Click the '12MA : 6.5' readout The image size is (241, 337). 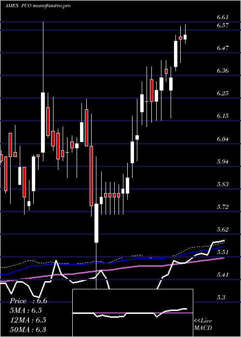tap(28, 320)
